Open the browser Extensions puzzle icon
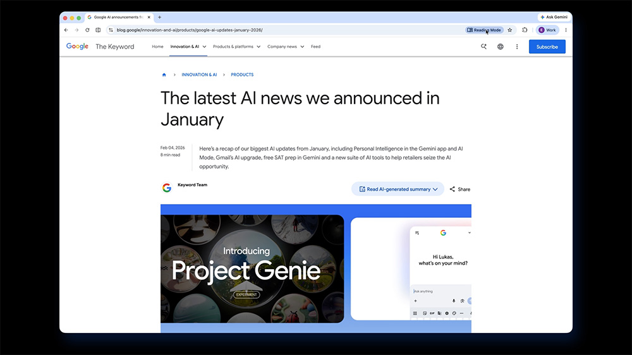This screenshot has width=632, height=355. [x=525, y=30]
